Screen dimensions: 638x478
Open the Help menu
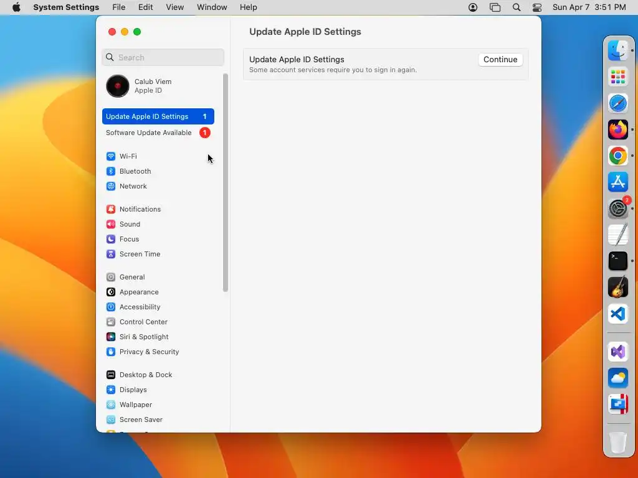pos(248,7)
